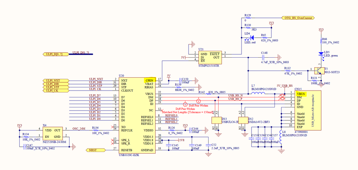Click the FAULT pin label on U21

click(x=215, y=54)
